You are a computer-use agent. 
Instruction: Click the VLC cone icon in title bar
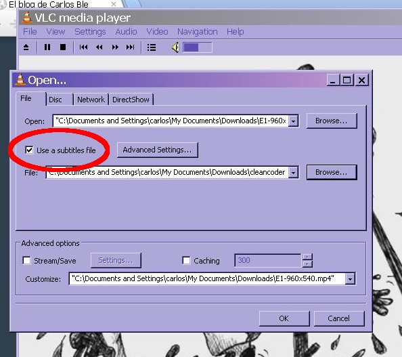pos(26,18)
